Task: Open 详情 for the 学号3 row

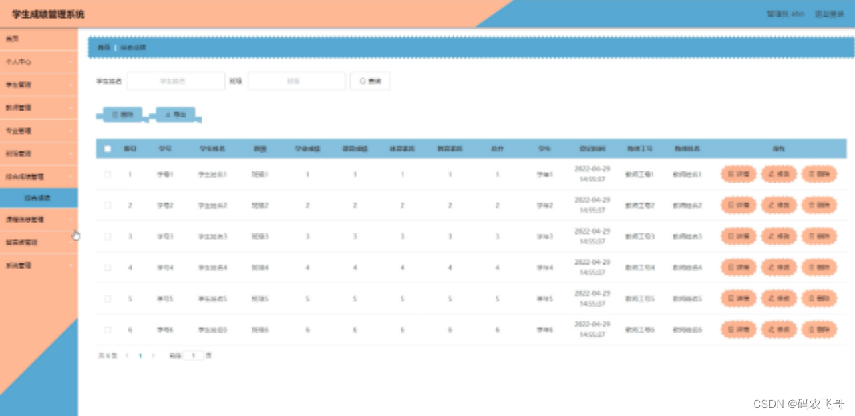Action: 738,236
